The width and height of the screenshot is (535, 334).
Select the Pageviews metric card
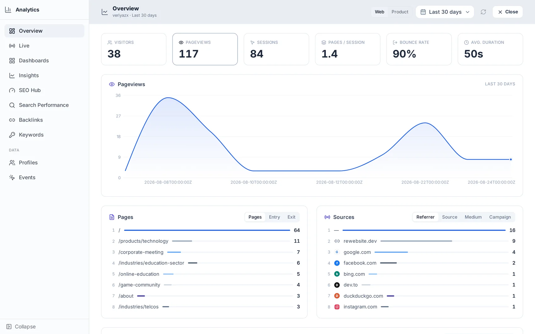pos(205,49)
